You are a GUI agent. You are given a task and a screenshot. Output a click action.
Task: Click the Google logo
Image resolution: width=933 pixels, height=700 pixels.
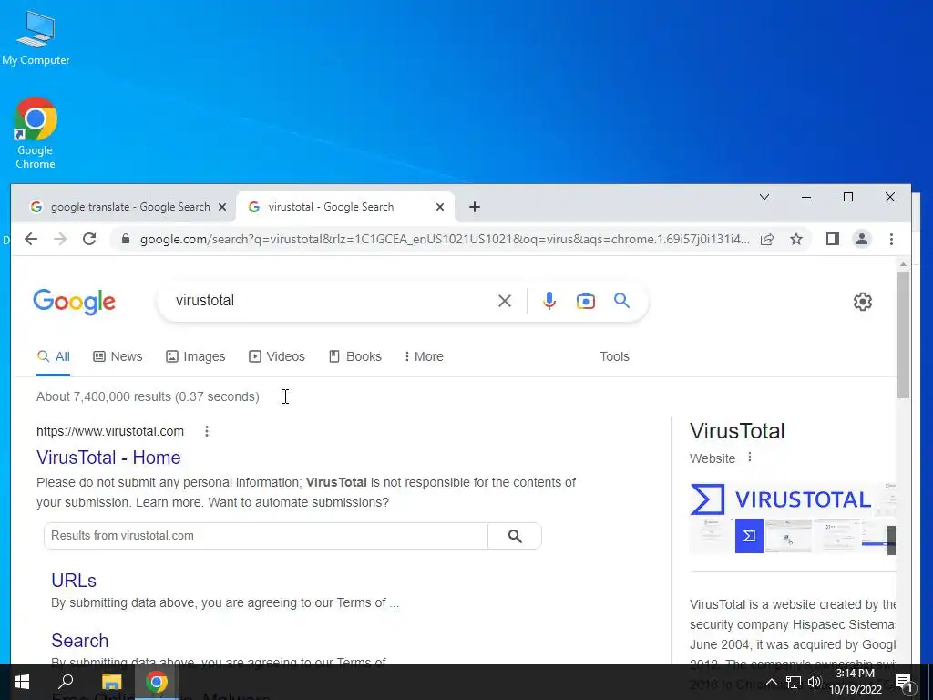pyautogui.click(x=75, y=302)
